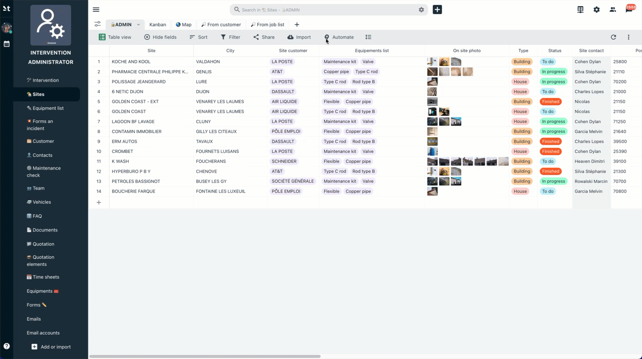Open the Filter option
Image resolution: width=642 pixels, height=359 pixels.
(x=230, y=37)
